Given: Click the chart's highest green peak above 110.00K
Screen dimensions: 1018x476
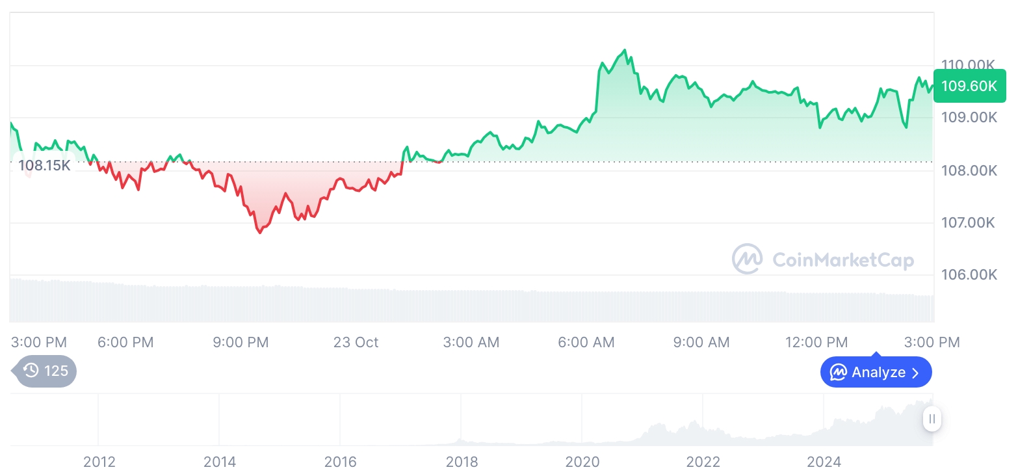Looking at the screenshot, I should coord(625,50).
